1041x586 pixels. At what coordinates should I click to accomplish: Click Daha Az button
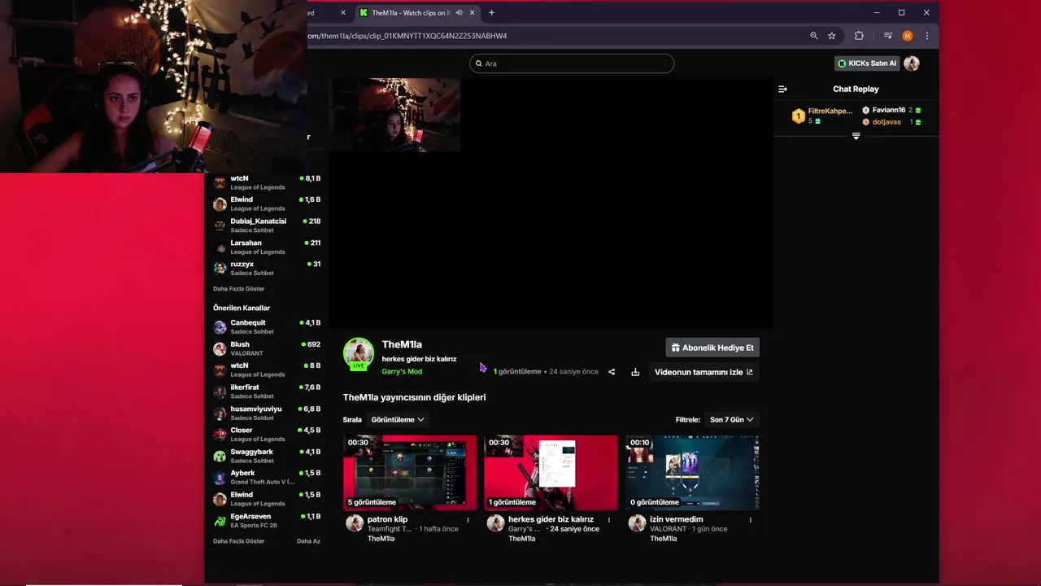[308, 541]
